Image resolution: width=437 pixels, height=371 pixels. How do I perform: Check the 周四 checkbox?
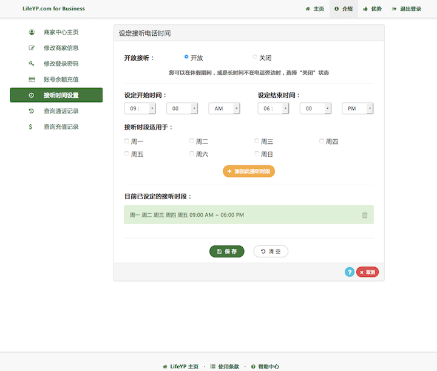322,141
